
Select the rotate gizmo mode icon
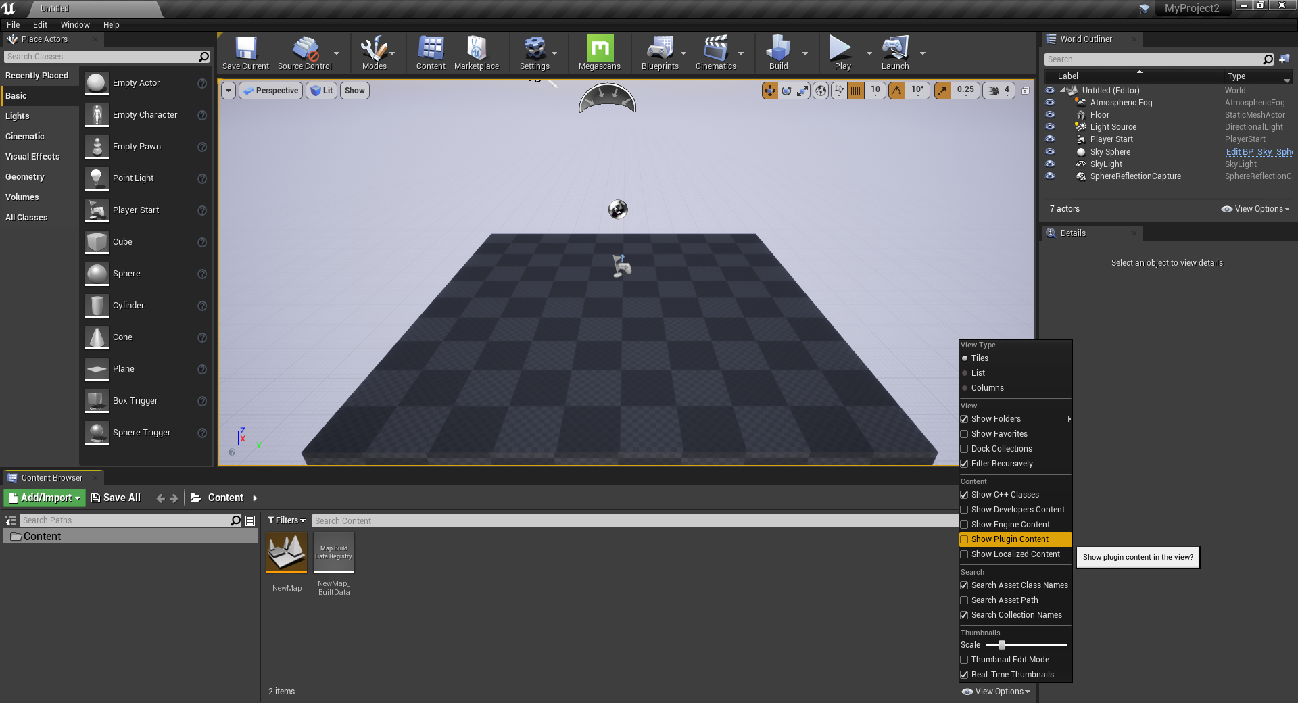click(x=786, y=91)
